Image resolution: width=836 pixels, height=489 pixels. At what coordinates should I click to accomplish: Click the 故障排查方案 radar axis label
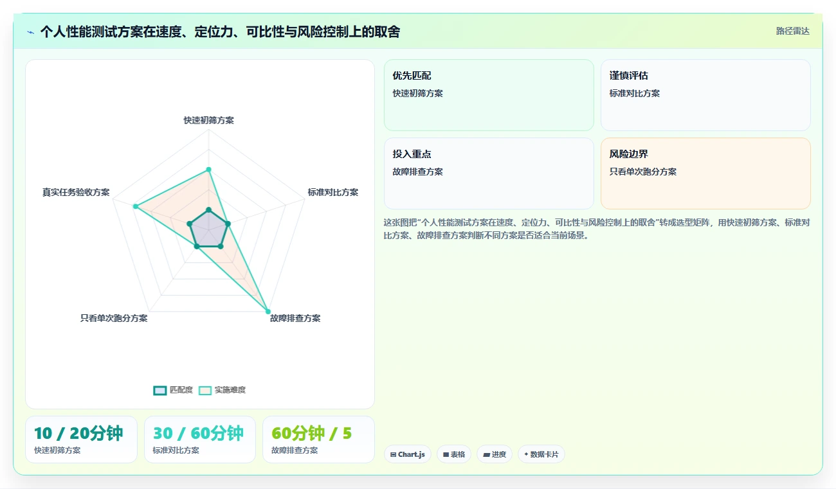[295, 318]
